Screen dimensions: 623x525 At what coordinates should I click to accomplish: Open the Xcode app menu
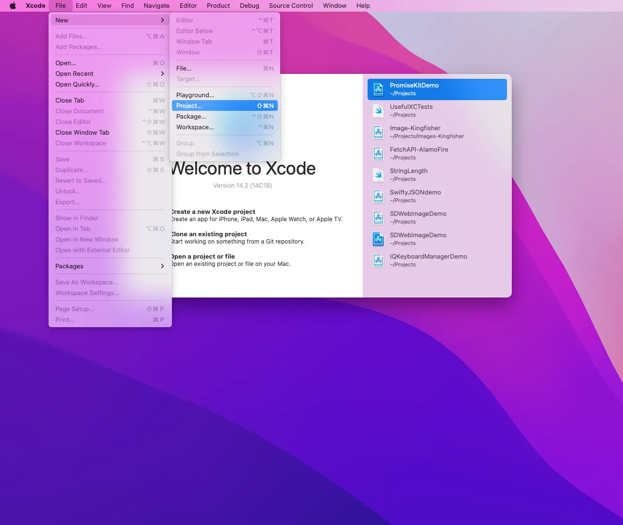tap(35, 6)
